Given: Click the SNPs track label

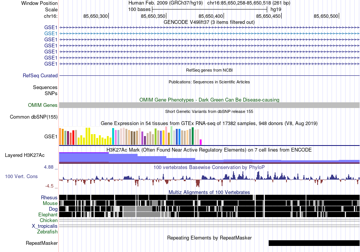Looking at the screenshot, I should tap(51, 93).
